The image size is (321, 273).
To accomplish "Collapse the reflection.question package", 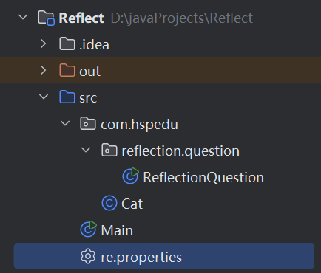I will pyautogui.click(x=86, y=150).
